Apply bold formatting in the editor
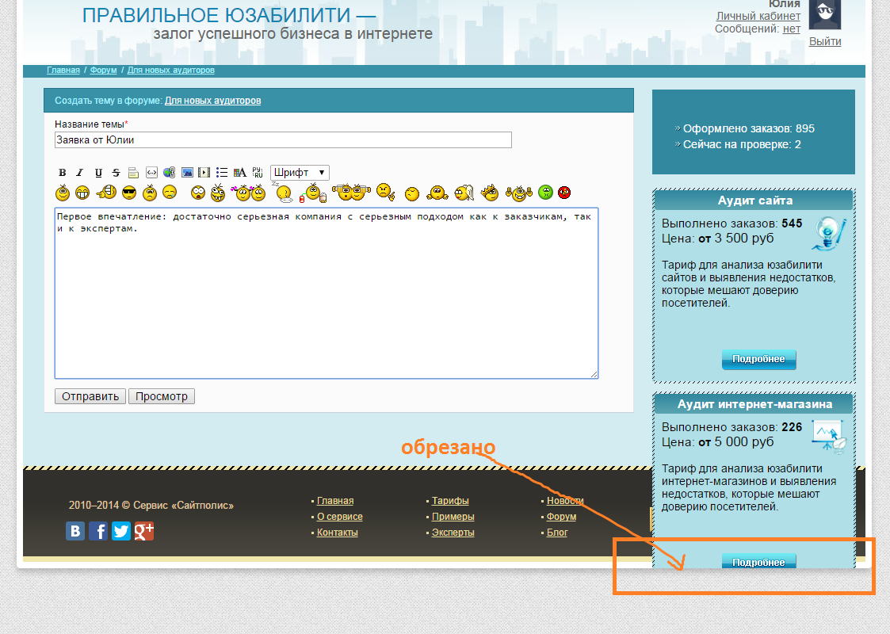The height and width of the screenshot is (634, 890). [63, 173]
